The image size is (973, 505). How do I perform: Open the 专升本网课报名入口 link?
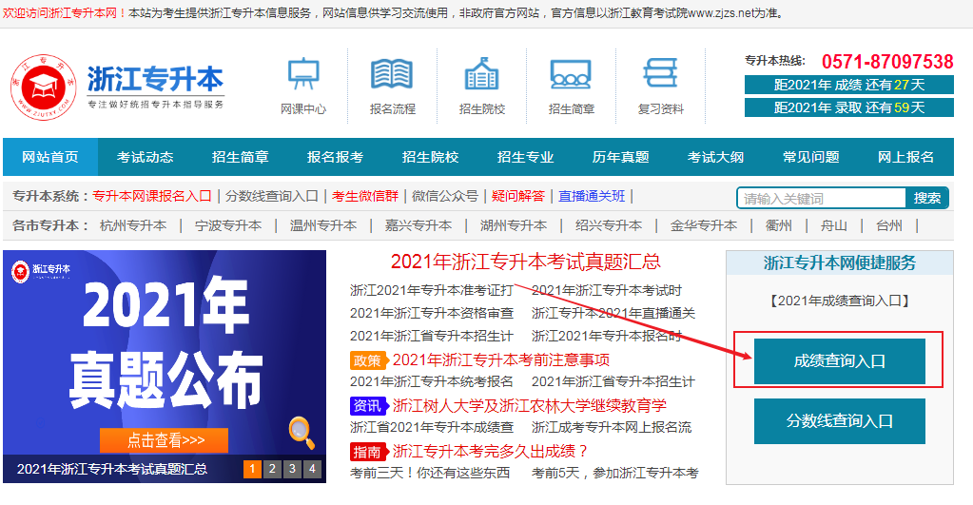pyautogui.click(x=152, y=196)
